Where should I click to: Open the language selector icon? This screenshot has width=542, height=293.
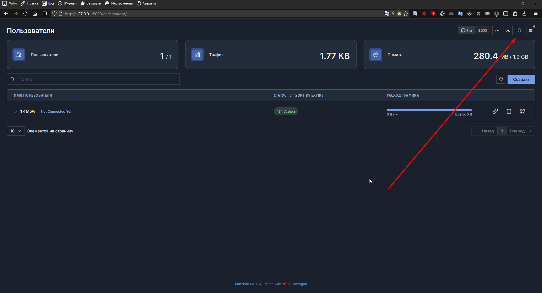508,30
